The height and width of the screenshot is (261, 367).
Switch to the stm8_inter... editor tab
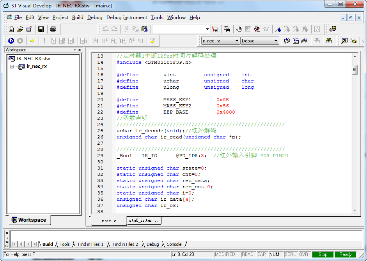[x=144, y=221]
